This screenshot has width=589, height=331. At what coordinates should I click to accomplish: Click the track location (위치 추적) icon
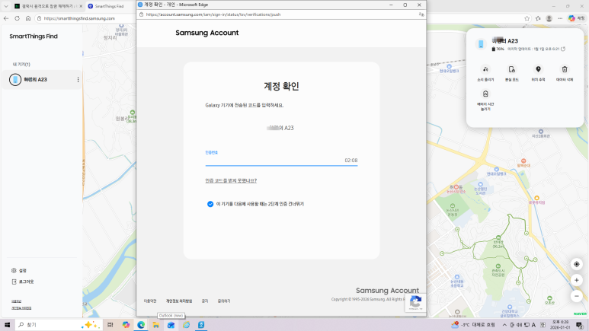tap(538, 69)
